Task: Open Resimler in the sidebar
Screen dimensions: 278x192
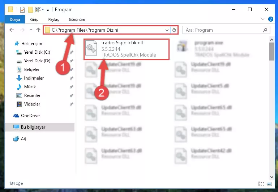Action: (x=32, y=95)
